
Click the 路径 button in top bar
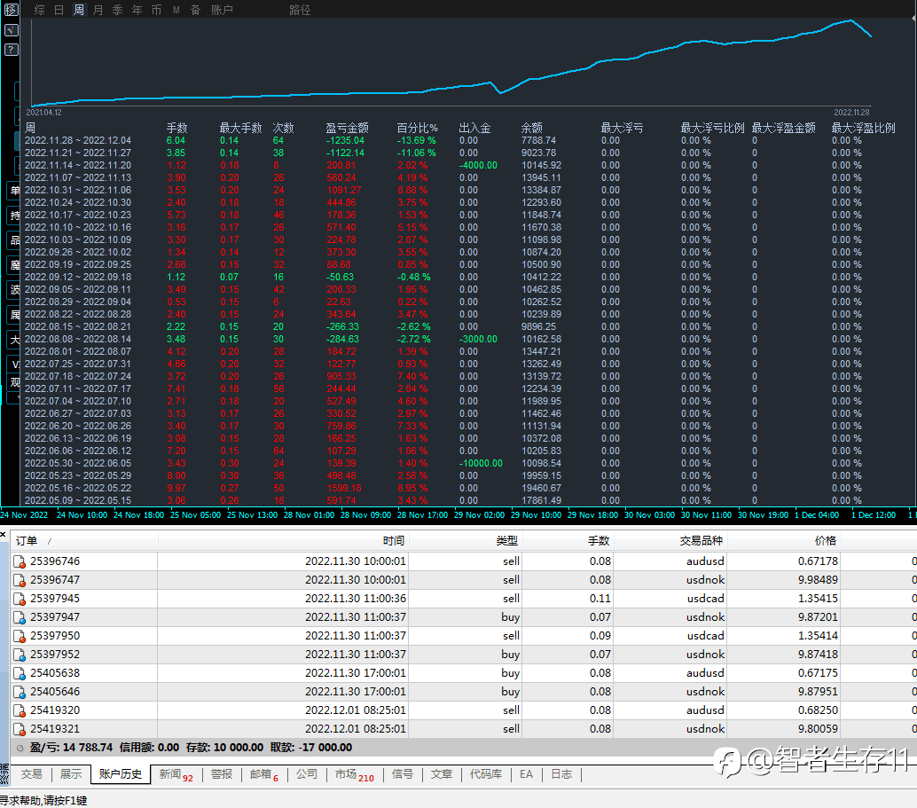pyautogui.click(x=300, y=10)
